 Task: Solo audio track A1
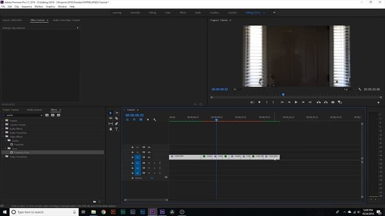click(155, 163)
